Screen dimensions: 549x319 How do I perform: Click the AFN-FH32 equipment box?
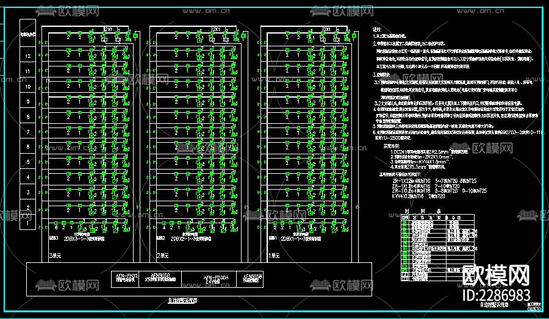[125, 279]
